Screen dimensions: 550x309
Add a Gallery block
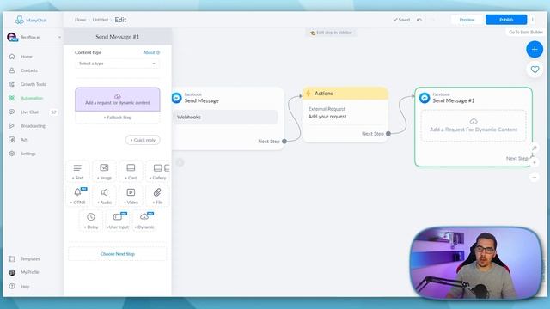pyautogui.click(x=158, y=172)
